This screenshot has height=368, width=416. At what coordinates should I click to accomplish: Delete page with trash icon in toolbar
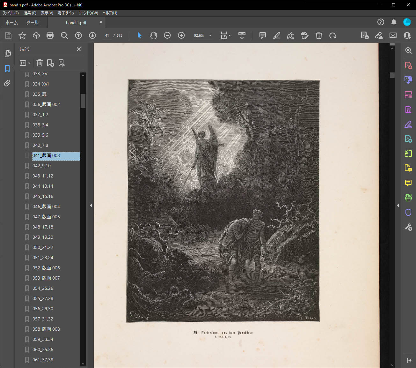(x=319, y=35)
